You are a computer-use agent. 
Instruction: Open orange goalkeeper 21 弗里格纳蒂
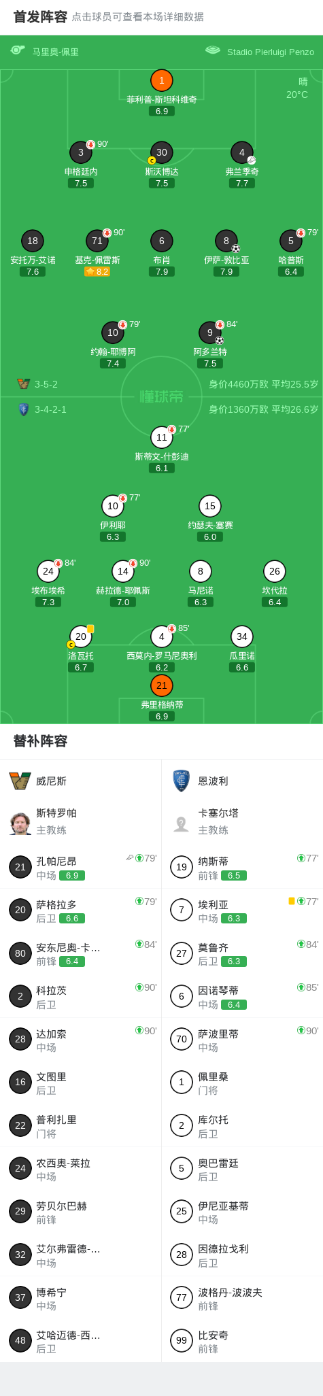click(162, 685)
